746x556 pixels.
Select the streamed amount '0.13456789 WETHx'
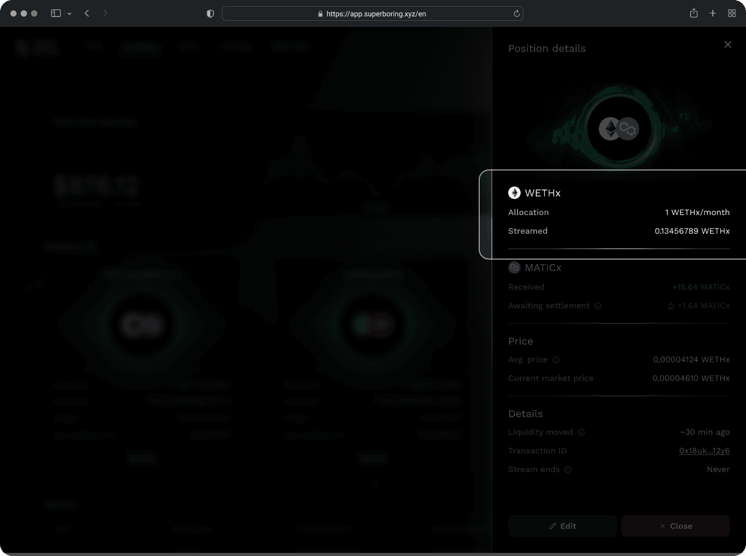pyautogui.click(x=692, y=231)
